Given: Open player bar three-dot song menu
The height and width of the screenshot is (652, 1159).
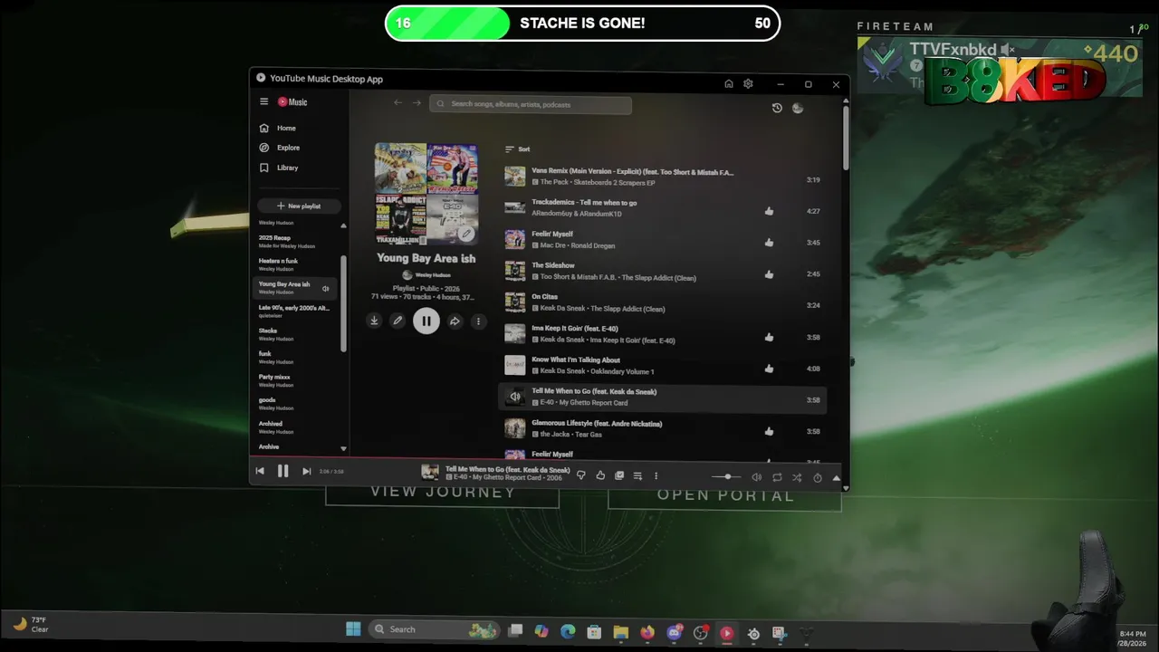Looking at the screenshot, I should pyautogui.click(x=656, y=475).
